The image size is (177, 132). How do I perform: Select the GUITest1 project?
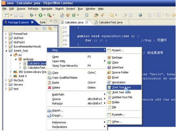pyautogui.click(x=19, y=42)
